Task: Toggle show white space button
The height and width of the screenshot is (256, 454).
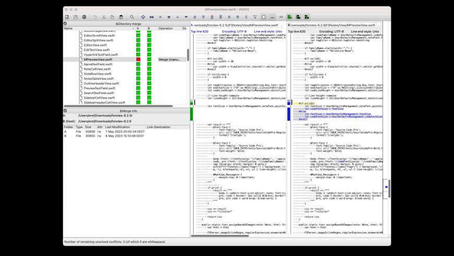Action: [272, 17]
